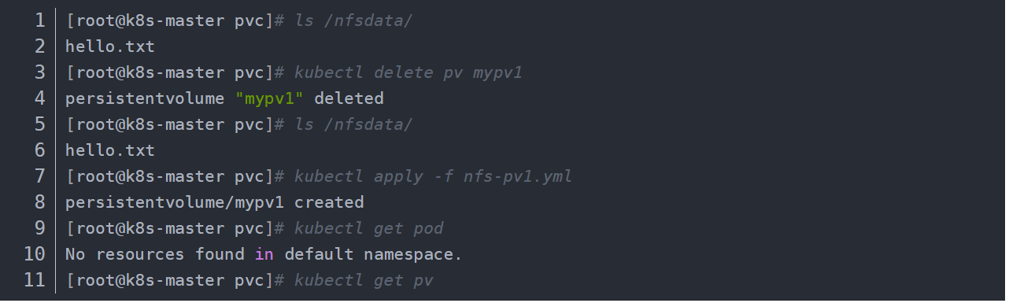Click line number 4 in gutter
Screen dimensions: 1009x303
click(x=40, y=98)
